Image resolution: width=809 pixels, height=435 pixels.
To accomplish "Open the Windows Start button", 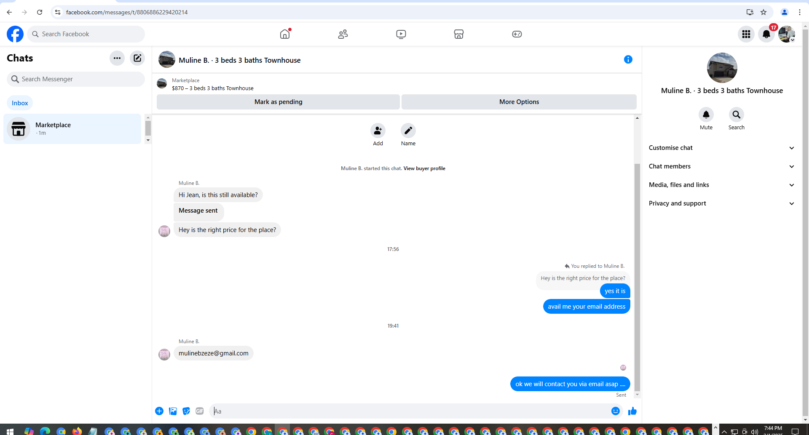I will [10, 431].
